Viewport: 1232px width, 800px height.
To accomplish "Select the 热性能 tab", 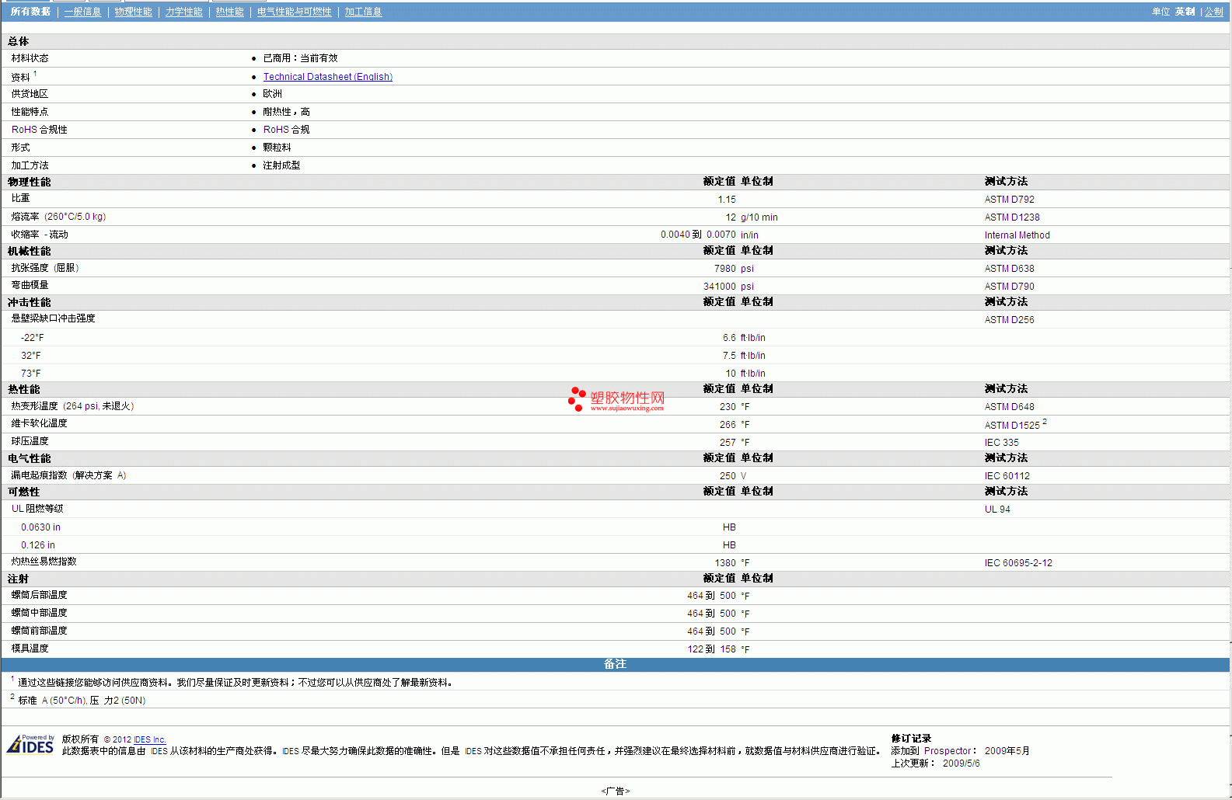I will coord(229,12).
